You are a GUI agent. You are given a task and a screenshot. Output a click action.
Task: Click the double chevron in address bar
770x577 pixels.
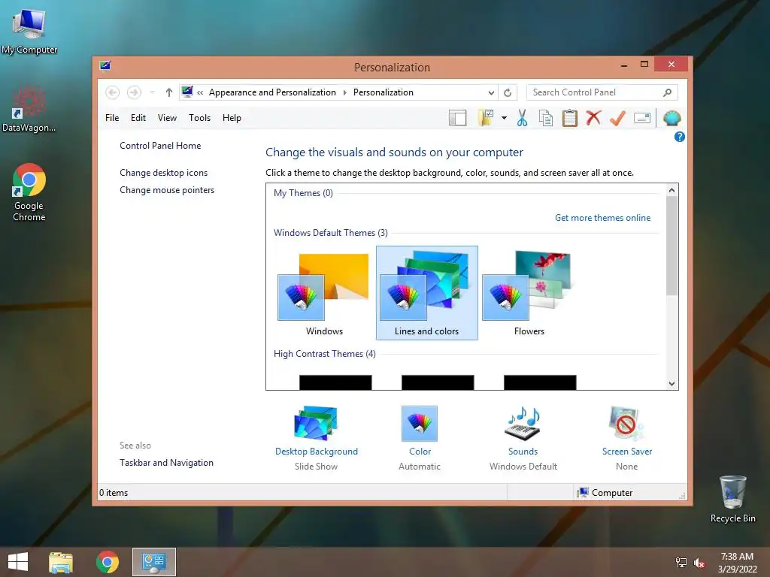click(200, 92)
